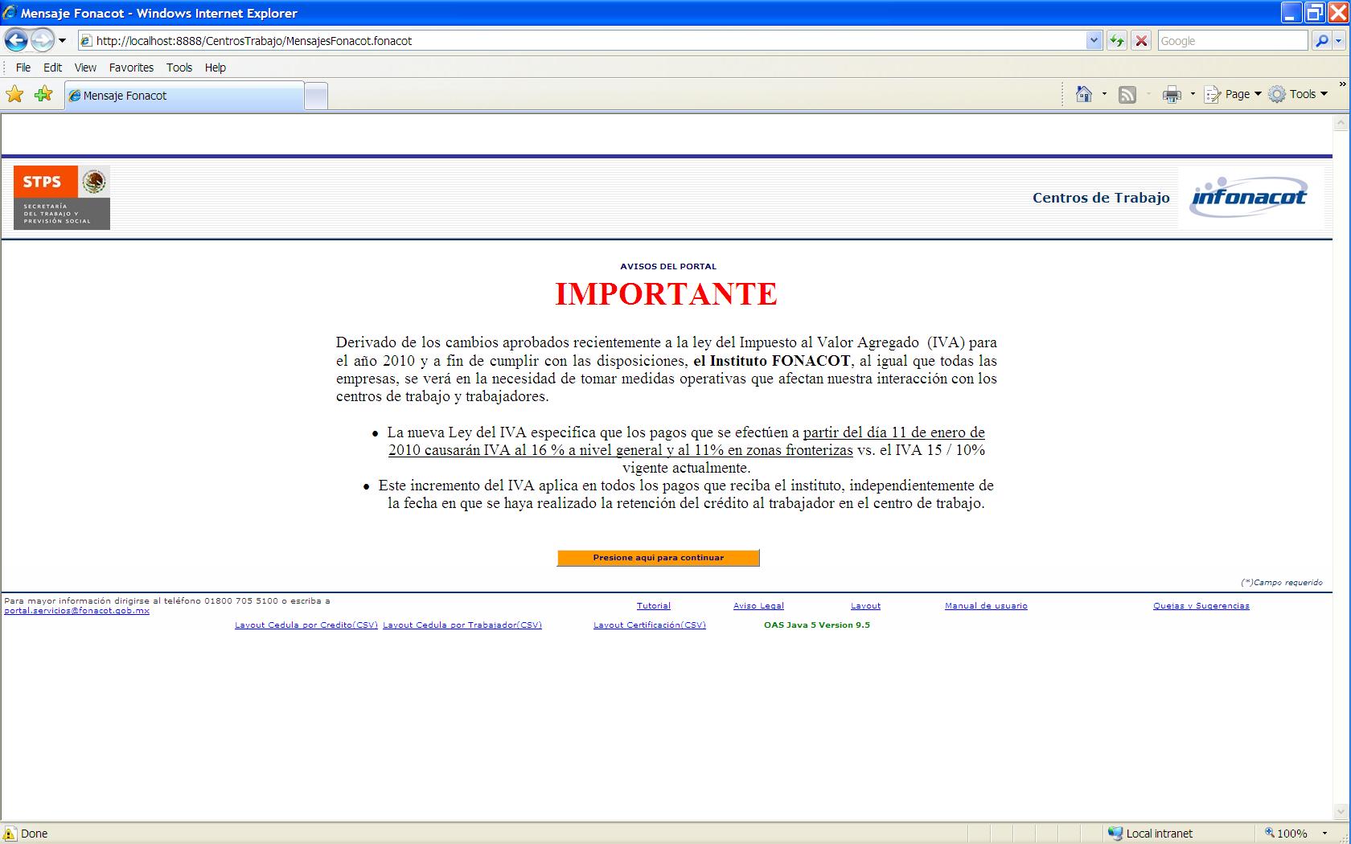Click the Stop loading X icon

(1140, 41)
